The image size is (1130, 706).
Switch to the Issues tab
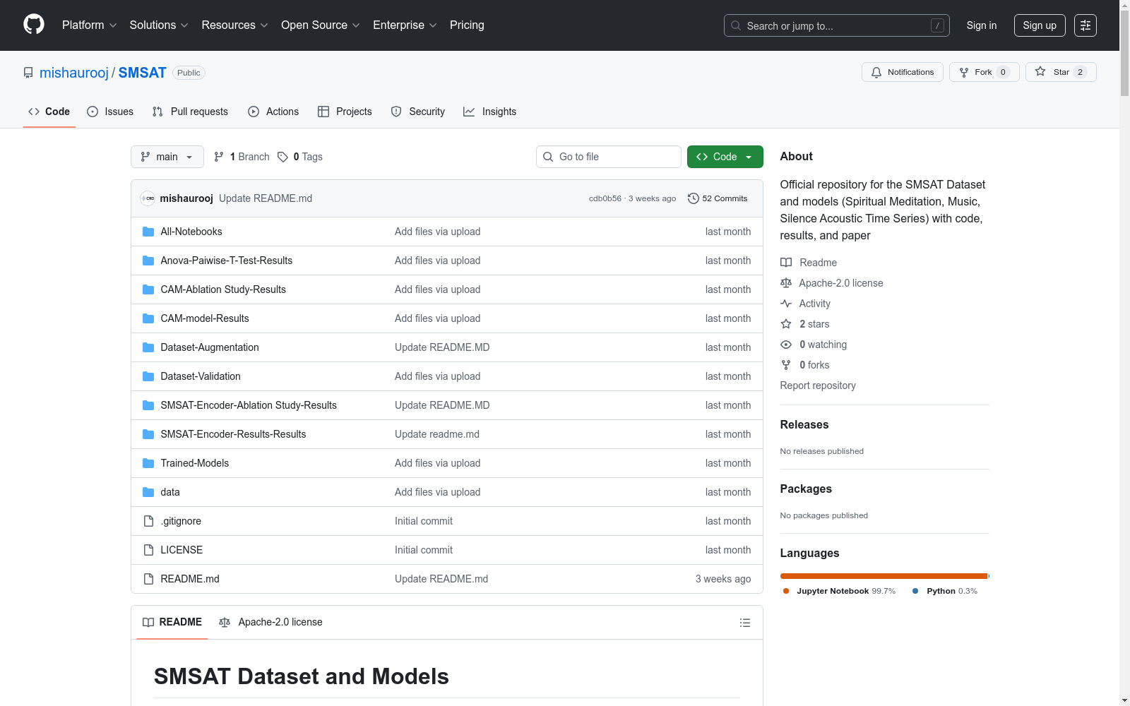click(110, 112)
